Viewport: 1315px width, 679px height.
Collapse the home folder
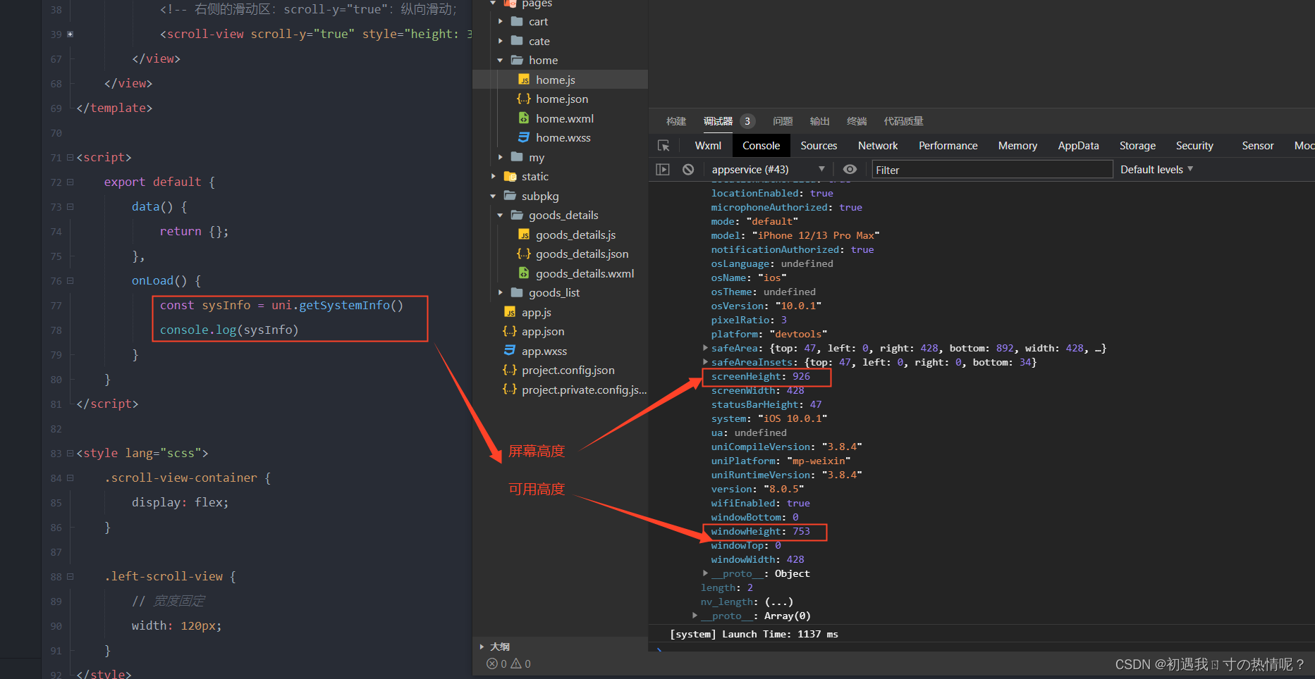pyautogui.click(x=501, y=61)
